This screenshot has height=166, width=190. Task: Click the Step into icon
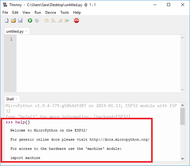[53, 20]
